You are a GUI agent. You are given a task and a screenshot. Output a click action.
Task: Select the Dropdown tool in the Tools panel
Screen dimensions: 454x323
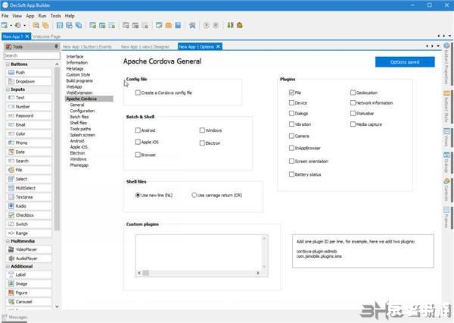29,82
